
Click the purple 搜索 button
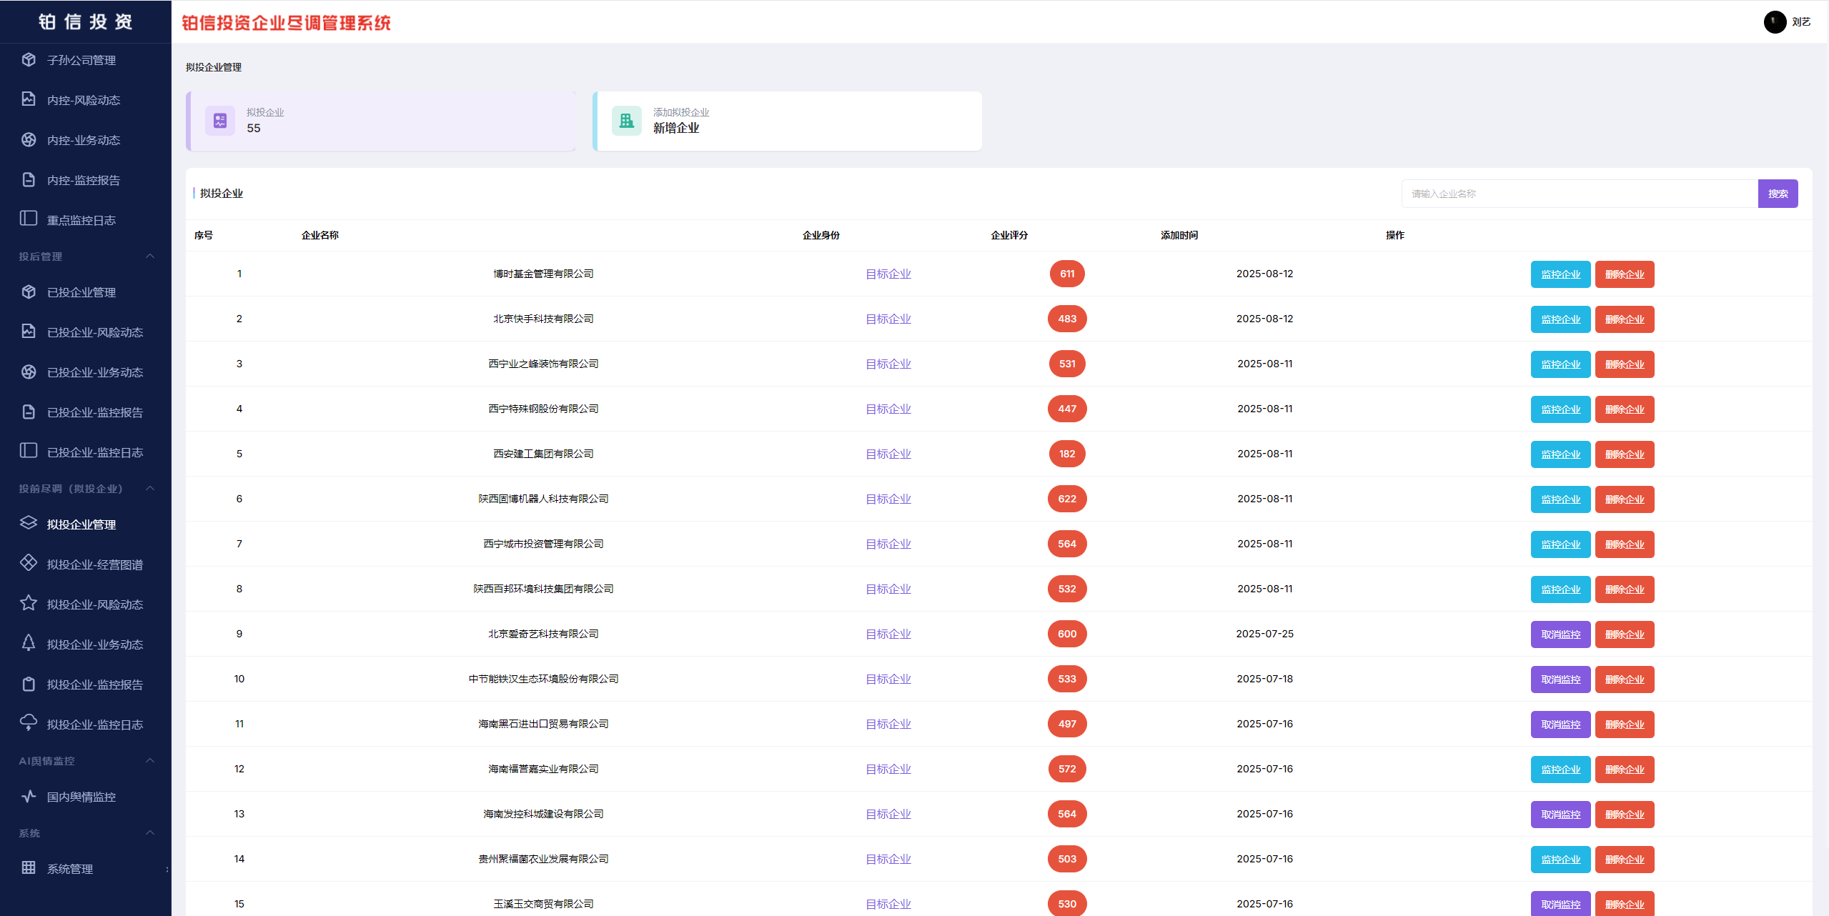click(x=1778, y=194)
